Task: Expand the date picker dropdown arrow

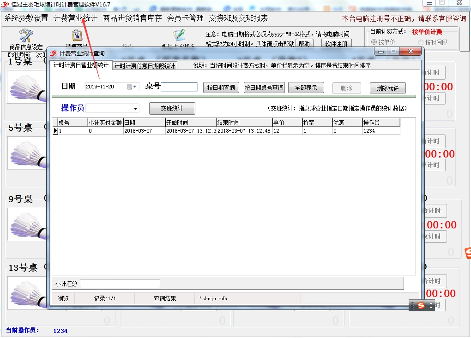Action: [135, 87]
